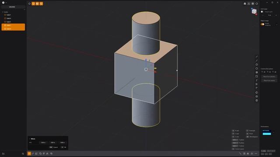
Task: Disable the Enable snapping switch
Action: click(x=262, y=24)
